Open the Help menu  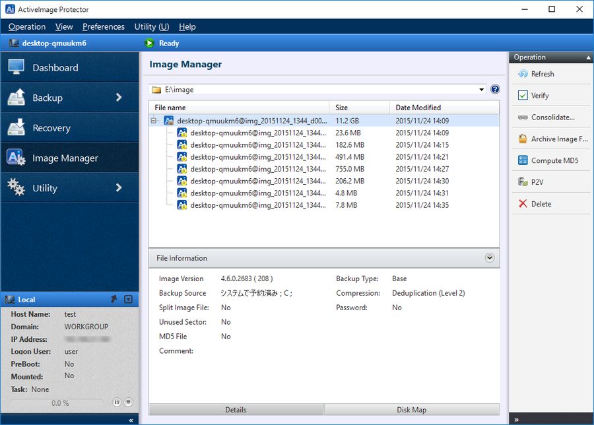point(187,27)
